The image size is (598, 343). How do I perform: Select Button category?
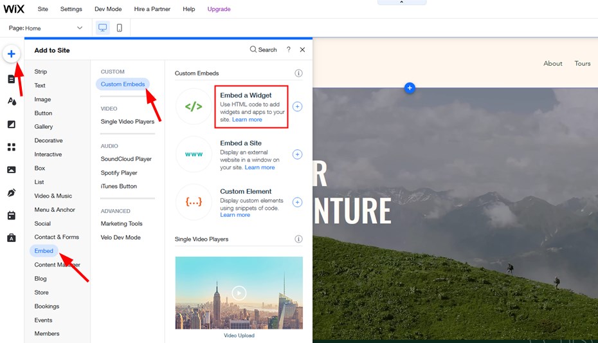[43, 113]
